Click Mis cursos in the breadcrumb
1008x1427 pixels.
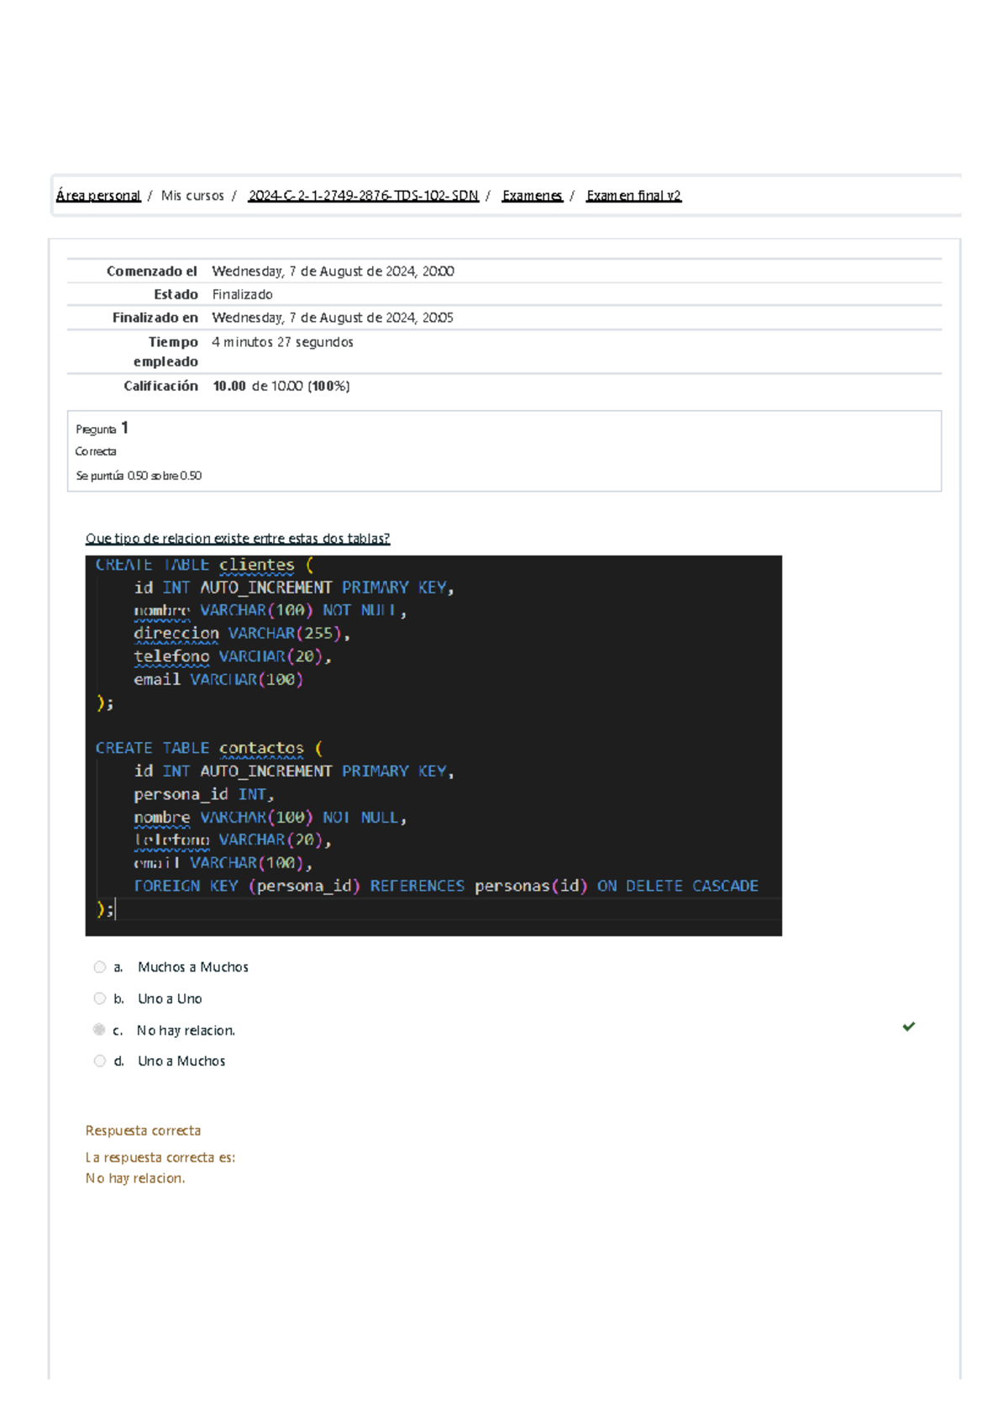pyautogui.click(x=192, y=196)
